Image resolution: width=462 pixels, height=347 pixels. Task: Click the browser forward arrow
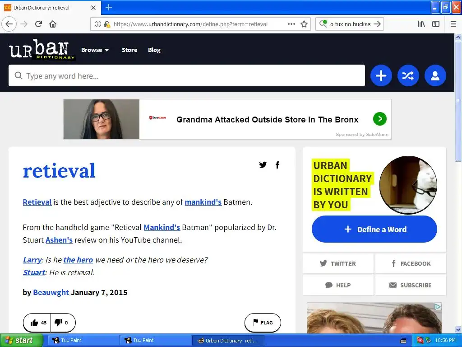[24, 24]
